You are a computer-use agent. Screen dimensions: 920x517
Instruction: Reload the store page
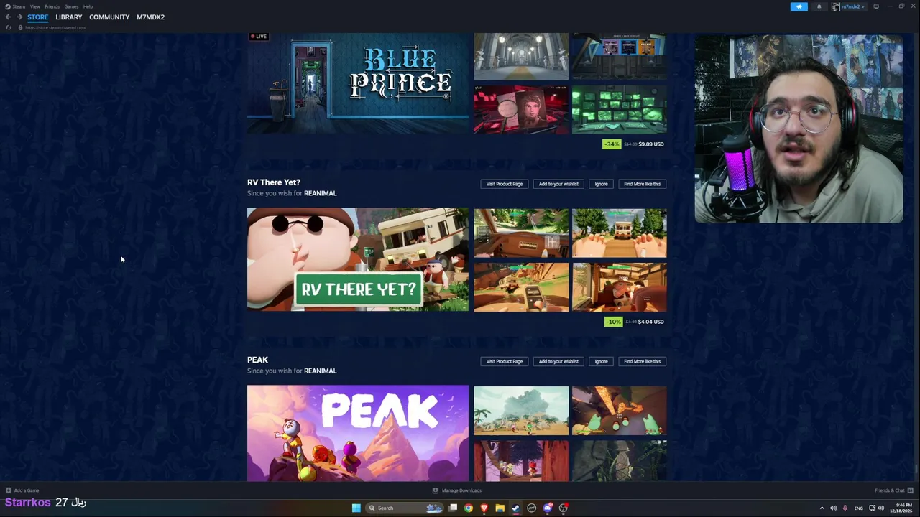tap(9, 27)
